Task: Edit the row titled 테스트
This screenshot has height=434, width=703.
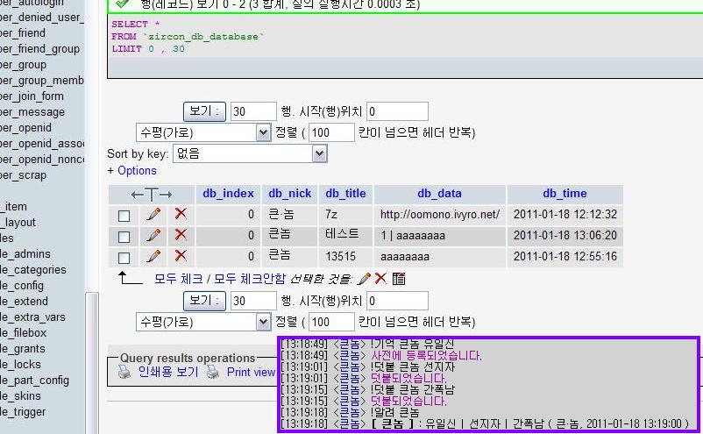Action: tap(153, 235)
